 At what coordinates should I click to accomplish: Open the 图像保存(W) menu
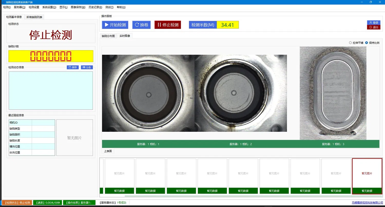point(78,7)
